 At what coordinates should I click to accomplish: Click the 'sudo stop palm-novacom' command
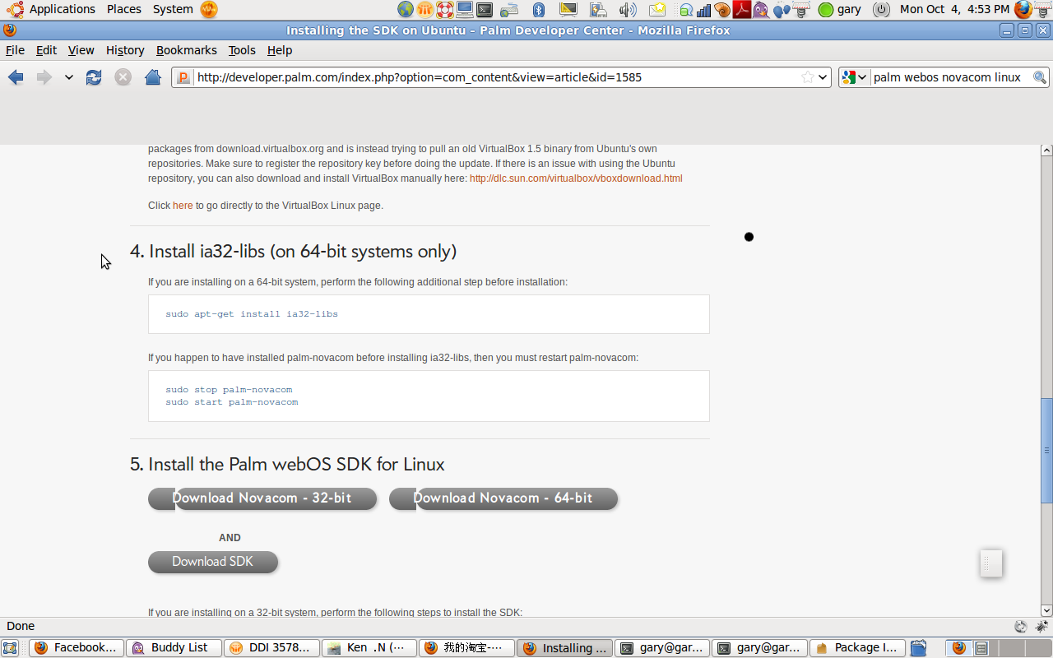point(229,390)
